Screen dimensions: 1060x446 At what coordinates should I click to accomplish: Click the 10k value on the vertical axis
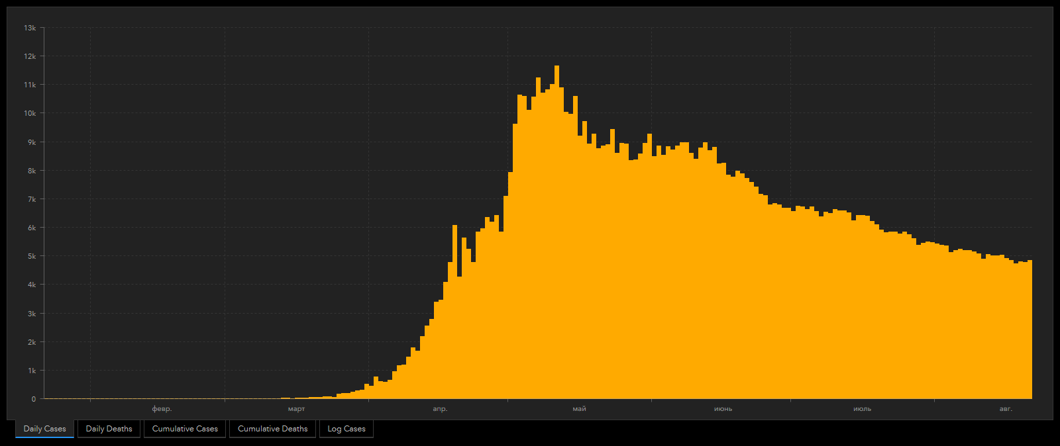click(x=30, y=113)
